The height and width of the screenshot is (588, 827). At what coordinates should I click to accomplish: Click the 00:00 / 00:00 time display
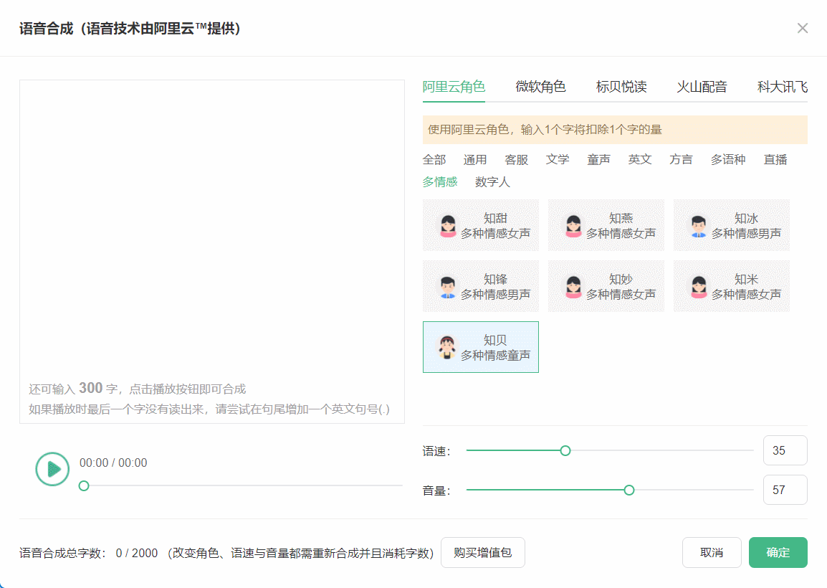tap(113, 463)
